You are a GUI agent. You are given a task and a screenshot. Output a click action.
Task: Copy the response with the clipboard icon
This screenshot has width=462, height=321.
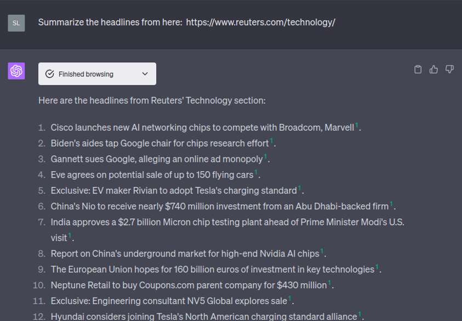point(418,69)
